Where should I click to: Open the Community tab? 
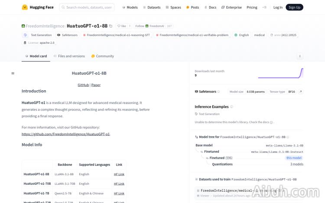coord(102,56)
